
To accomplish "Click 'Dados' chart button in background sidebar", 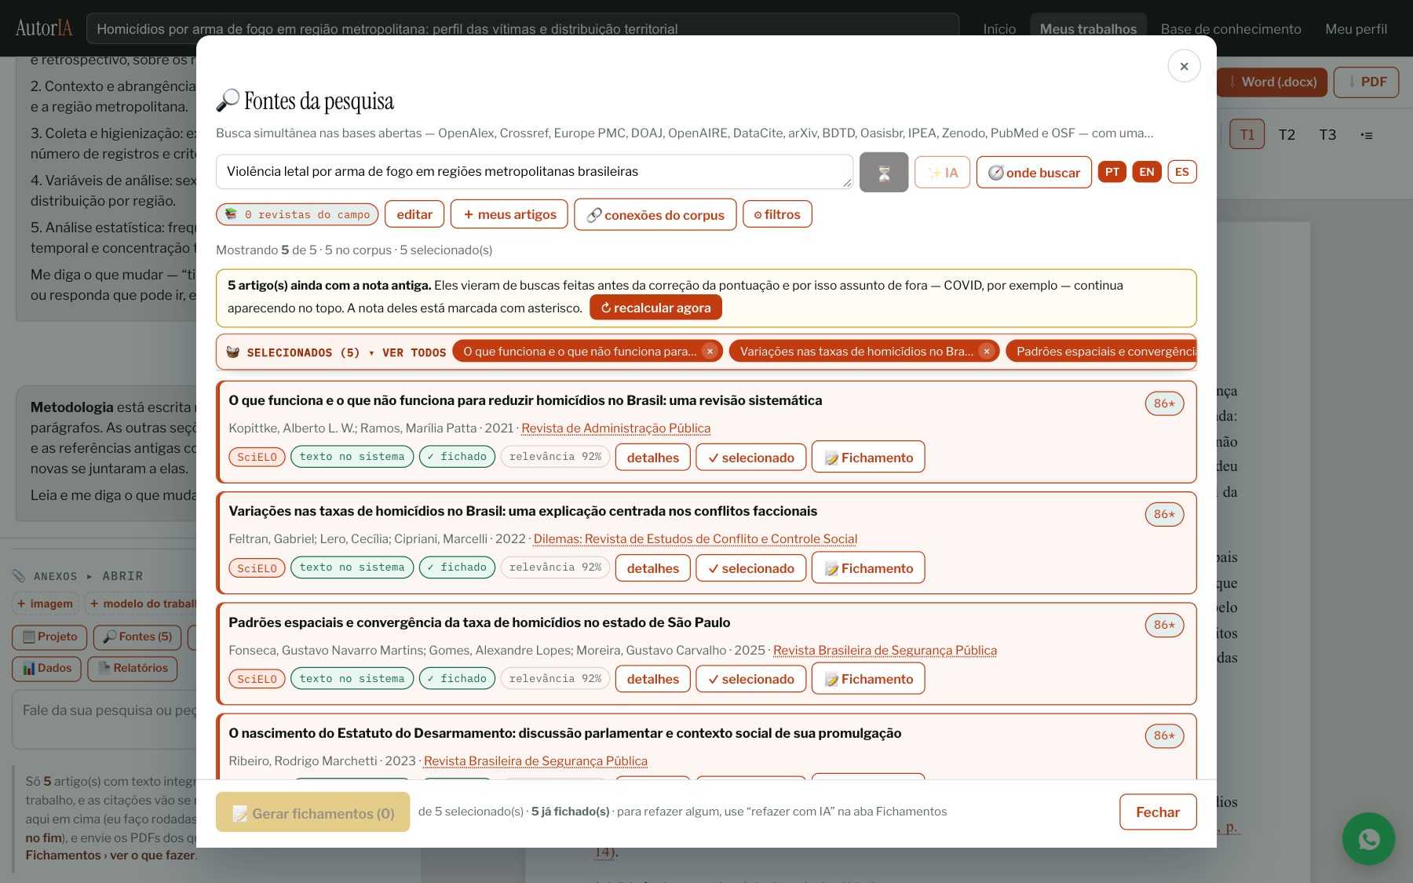I will point(47,668).
